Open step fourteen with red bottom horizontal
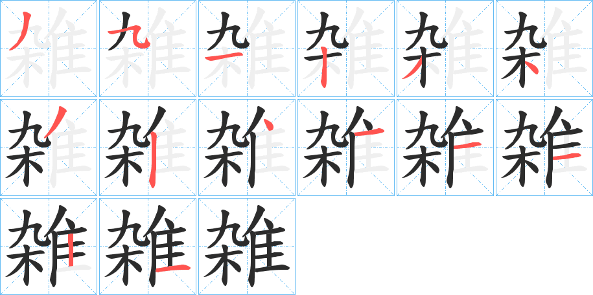This screenshot has width=593, height=295. tap(148, 246)
